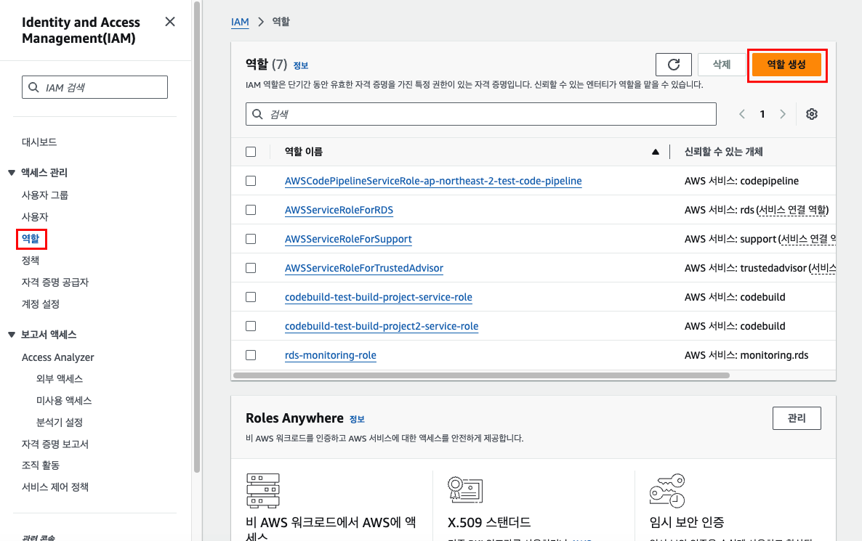The width and height of the screenshot is (862, 541).
Task: Select 역할 in sidebar
Action: [31, 239]
